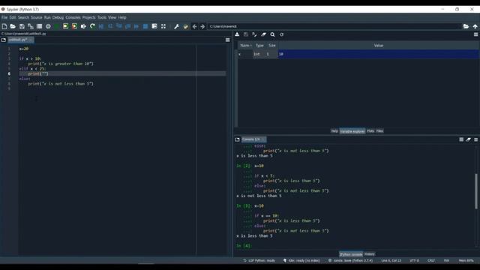Screen dimensions: 480x270
Task: Select the untitled0.py editor tab
Action: coord(20,40)
